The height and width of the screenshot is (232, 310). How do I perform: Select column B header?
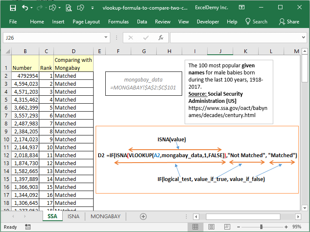pyautogui.click(x=25, y=51)
